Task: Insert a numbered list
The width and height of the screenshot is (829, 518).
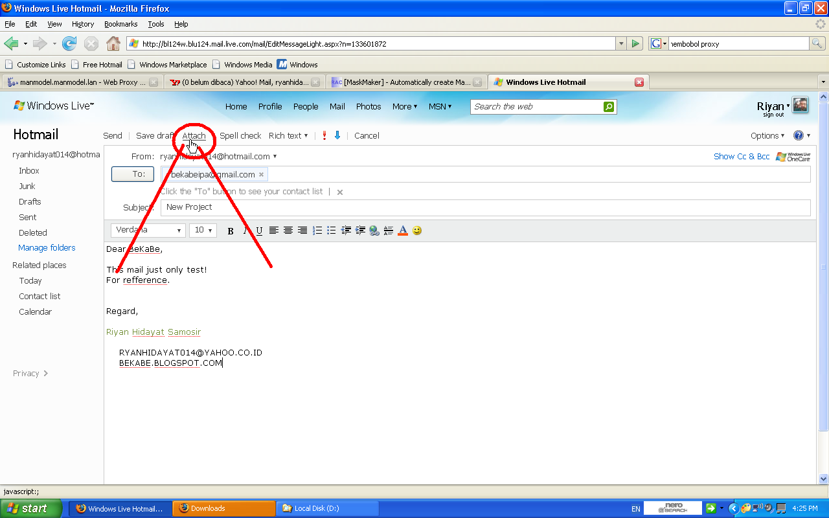Action: [317, 231]
